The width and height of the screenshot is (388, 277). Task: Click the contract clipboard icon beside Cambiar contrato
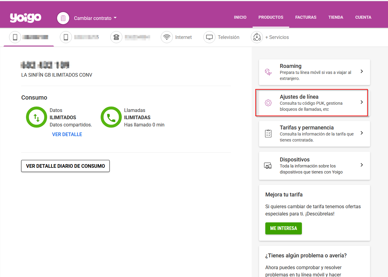click(63, 18)
